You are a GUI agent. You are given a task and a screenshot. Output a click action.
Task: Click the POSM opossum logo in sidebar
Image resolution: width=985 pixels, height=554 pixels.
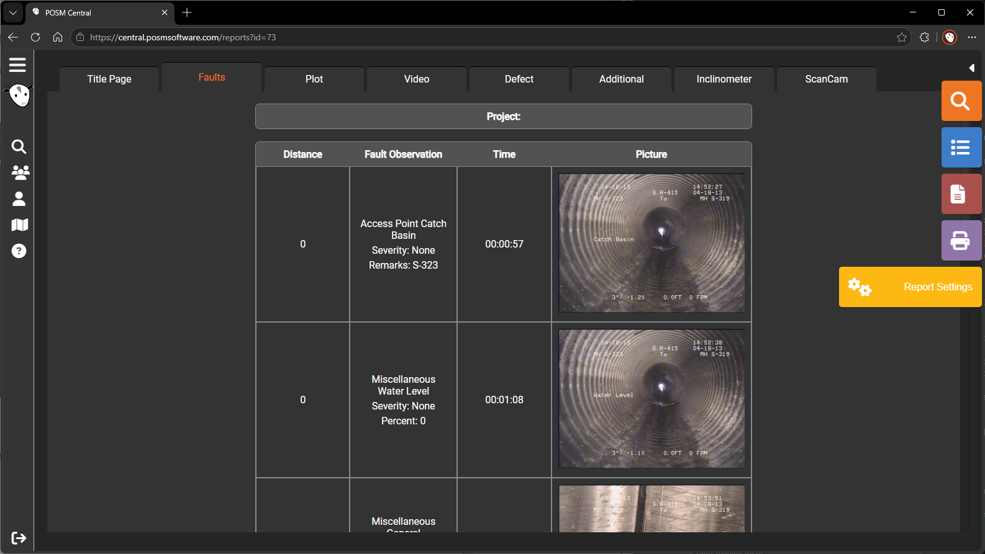[x=19, y=96]
